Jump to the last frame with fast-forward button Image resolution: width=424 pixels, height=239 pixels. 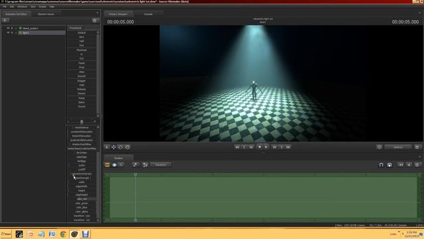(289, 147)
